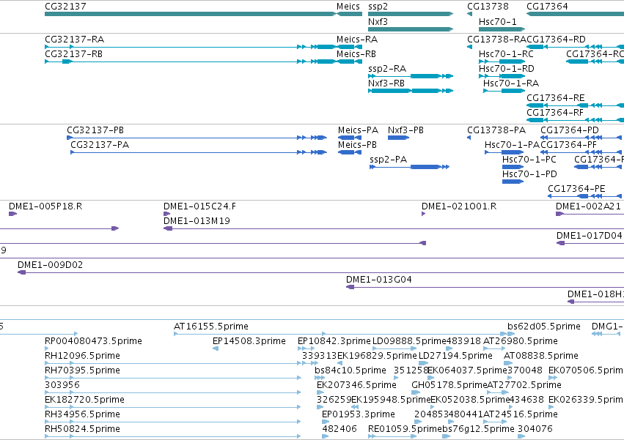Click the Nxf3-RB transcript
This screenshot has width=624, height=440.
click(x=411, y=91)
